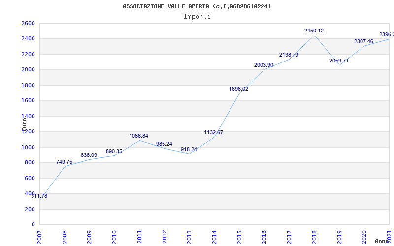Image resolution: width=394 pixels, height=246 pixels.
Task: Click the y-axis value 1600
Action: (28, 101)
